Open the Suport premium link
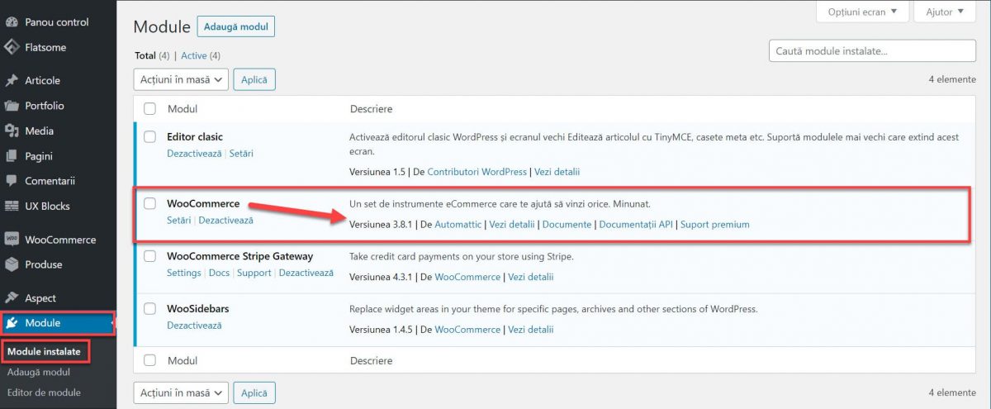 (x=715, y=224)
